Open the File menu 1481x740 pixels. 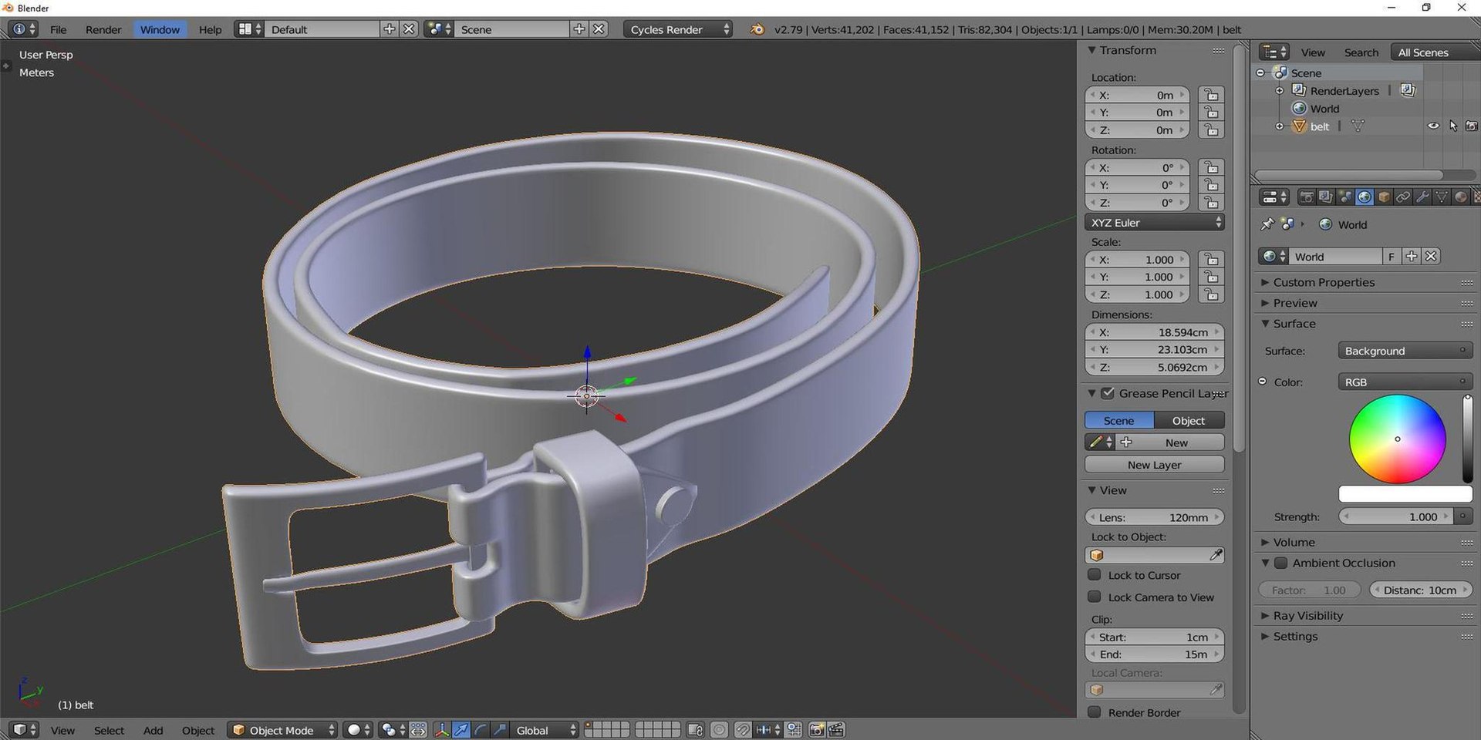coord(59,29)
